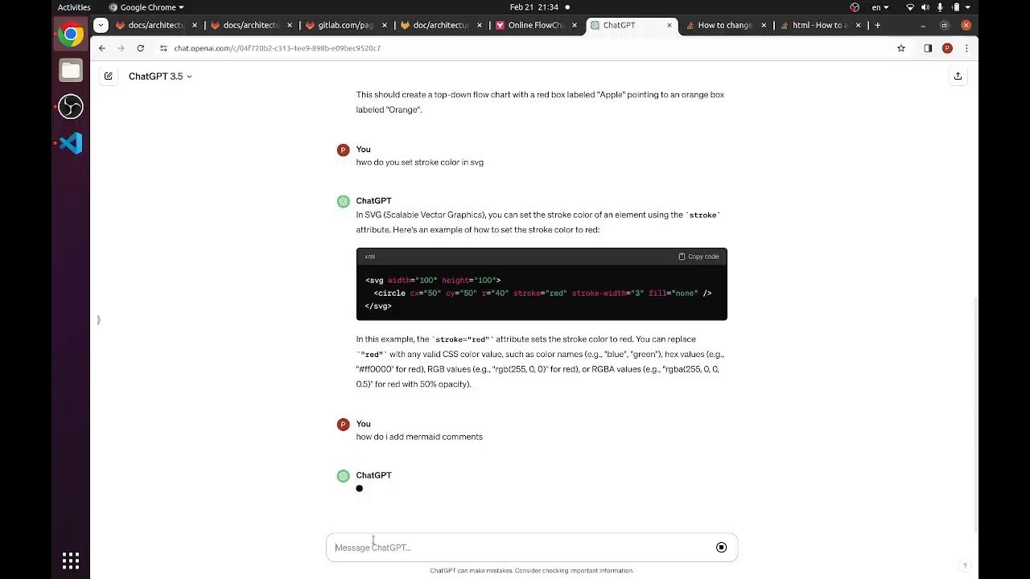Share the chat with the upload icon
Screen dimensions: 1030x579
958,76
